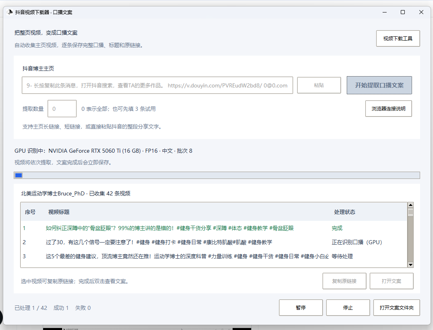Click the list scrollbar up arrow

click(410, 205)
